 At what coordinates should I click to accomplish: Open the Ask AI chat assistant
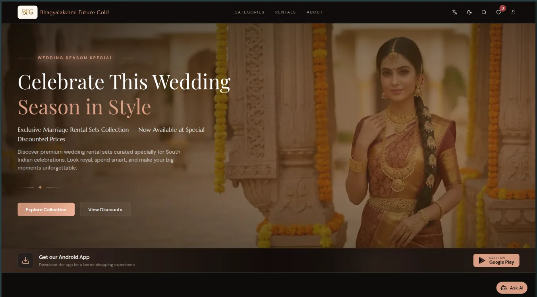[x=512, y=287]
